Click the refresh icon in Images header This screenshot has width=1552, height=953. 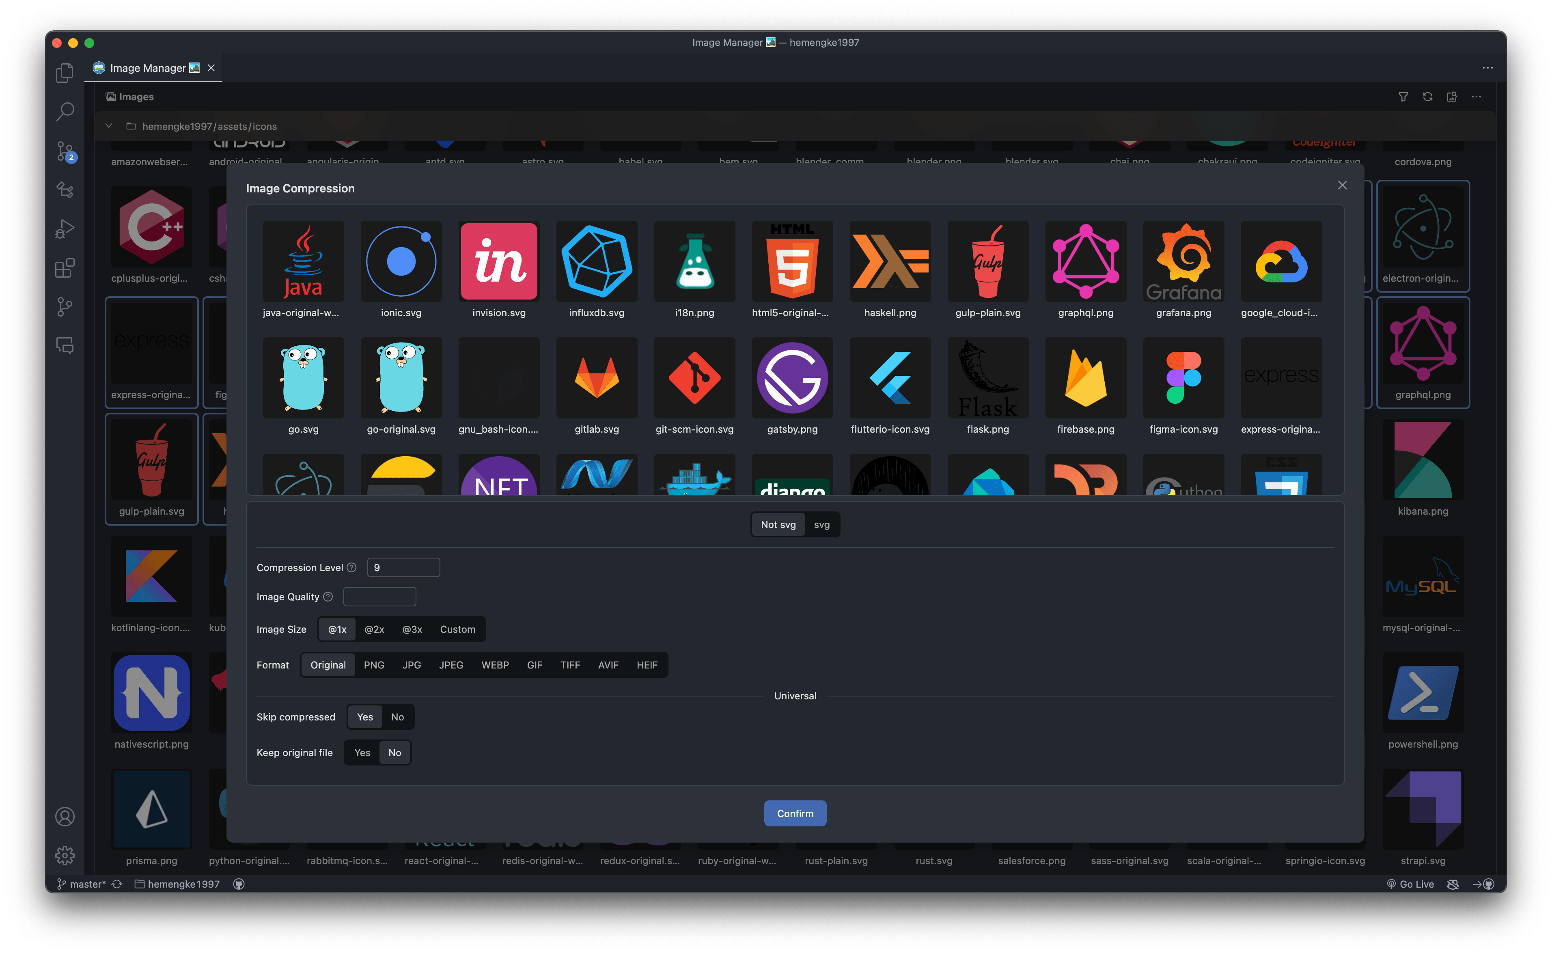[1427, 97]
